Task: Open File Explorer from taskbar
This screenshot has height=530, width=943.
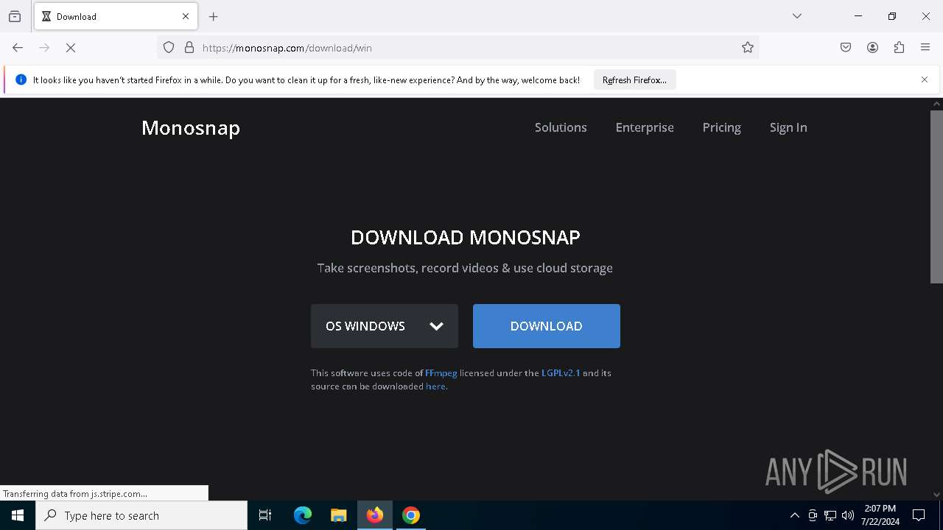Action: (339, 515)
